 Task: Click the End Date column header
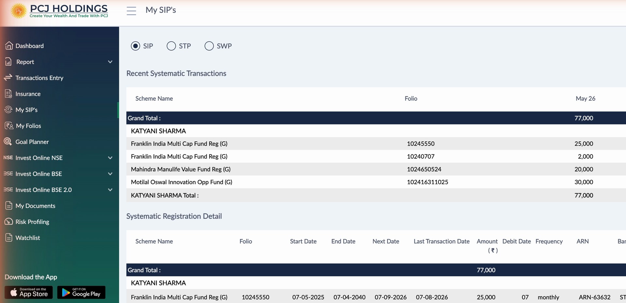click(343, 241)
